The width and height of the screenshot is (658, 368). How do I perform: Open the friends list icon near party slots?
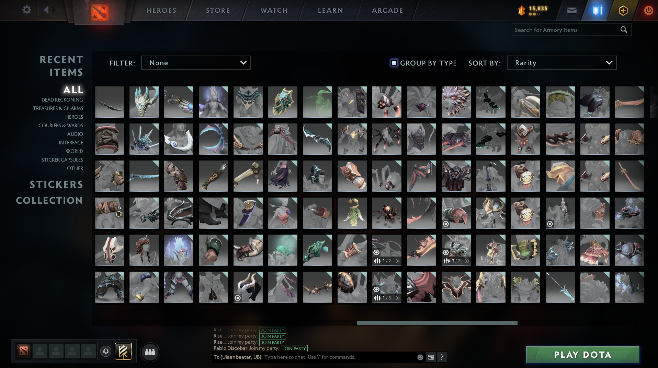tap(150, 352)
